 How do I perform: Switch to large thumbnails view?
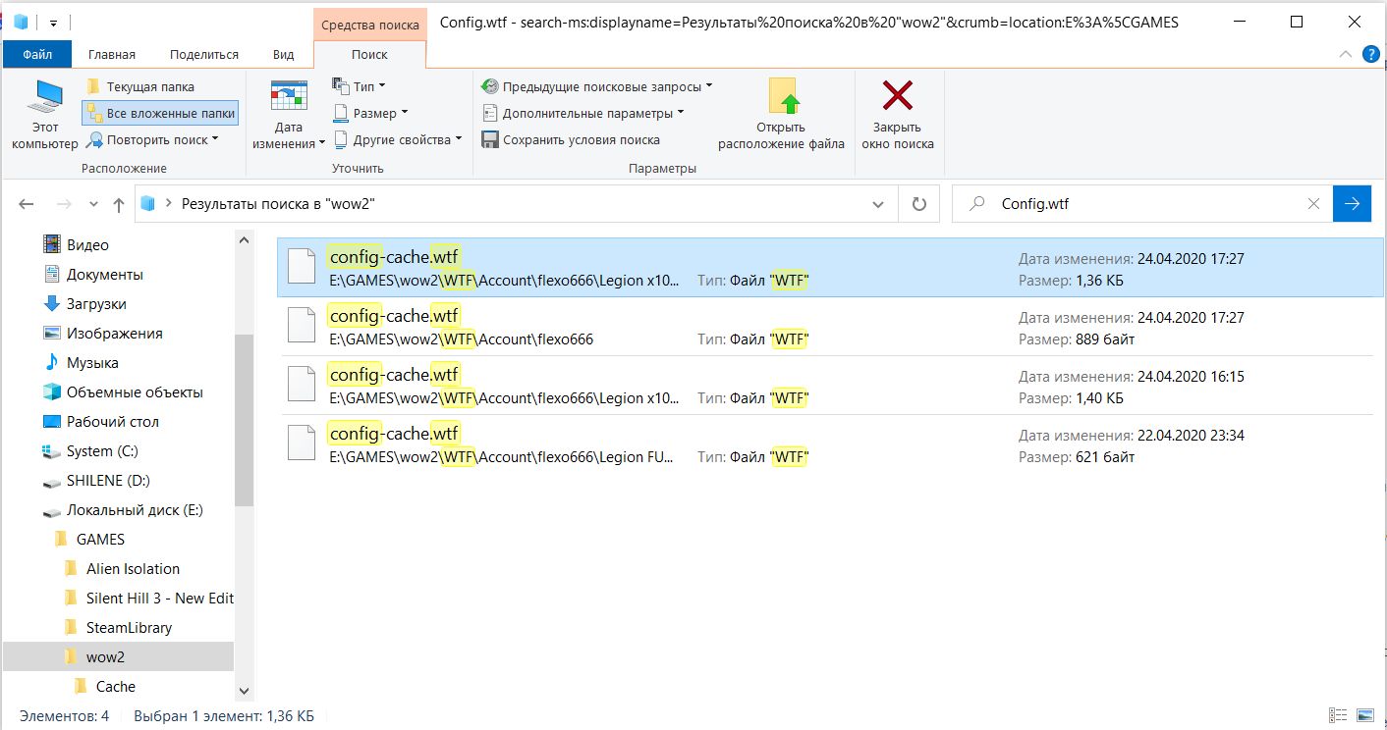click(1365, 716)
